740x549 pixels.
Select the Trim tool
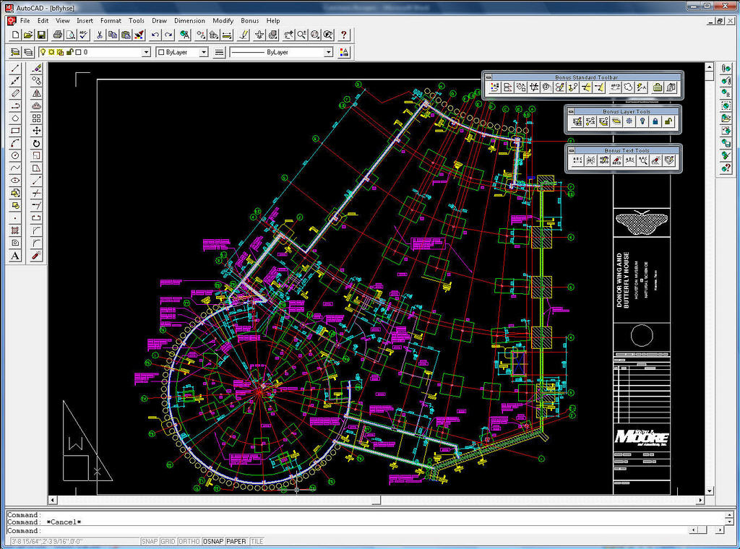36,193
